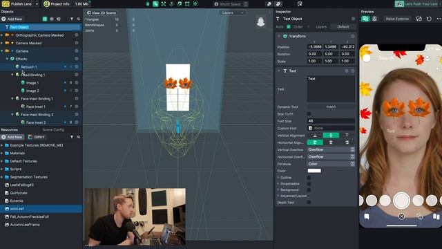
Task: Collapse Face Inset Binding 1
Action: 12,98
